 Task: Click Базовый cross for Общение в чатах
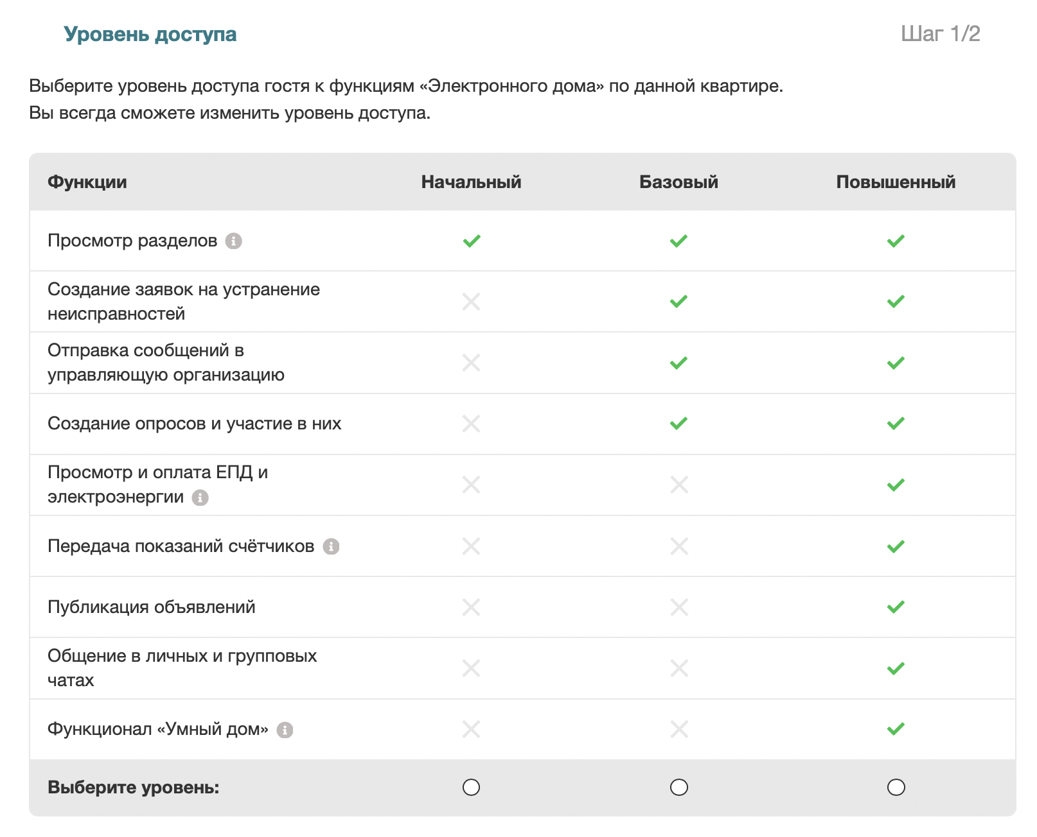[678, 668]
